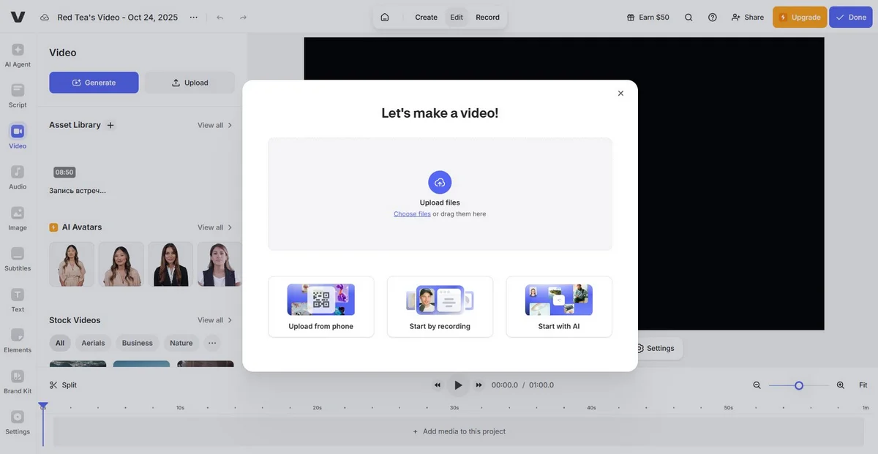This screenshot has height=454, width=878.
Task: Open the Elements panel
Action: coord(18,341)
